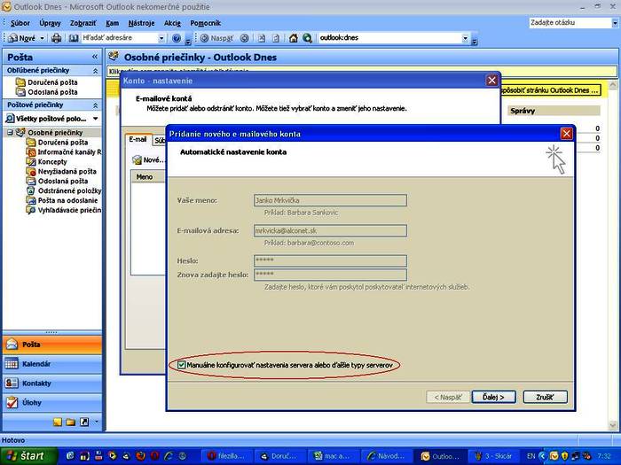Click the Vaše meno input field

(x=330, y=200)
